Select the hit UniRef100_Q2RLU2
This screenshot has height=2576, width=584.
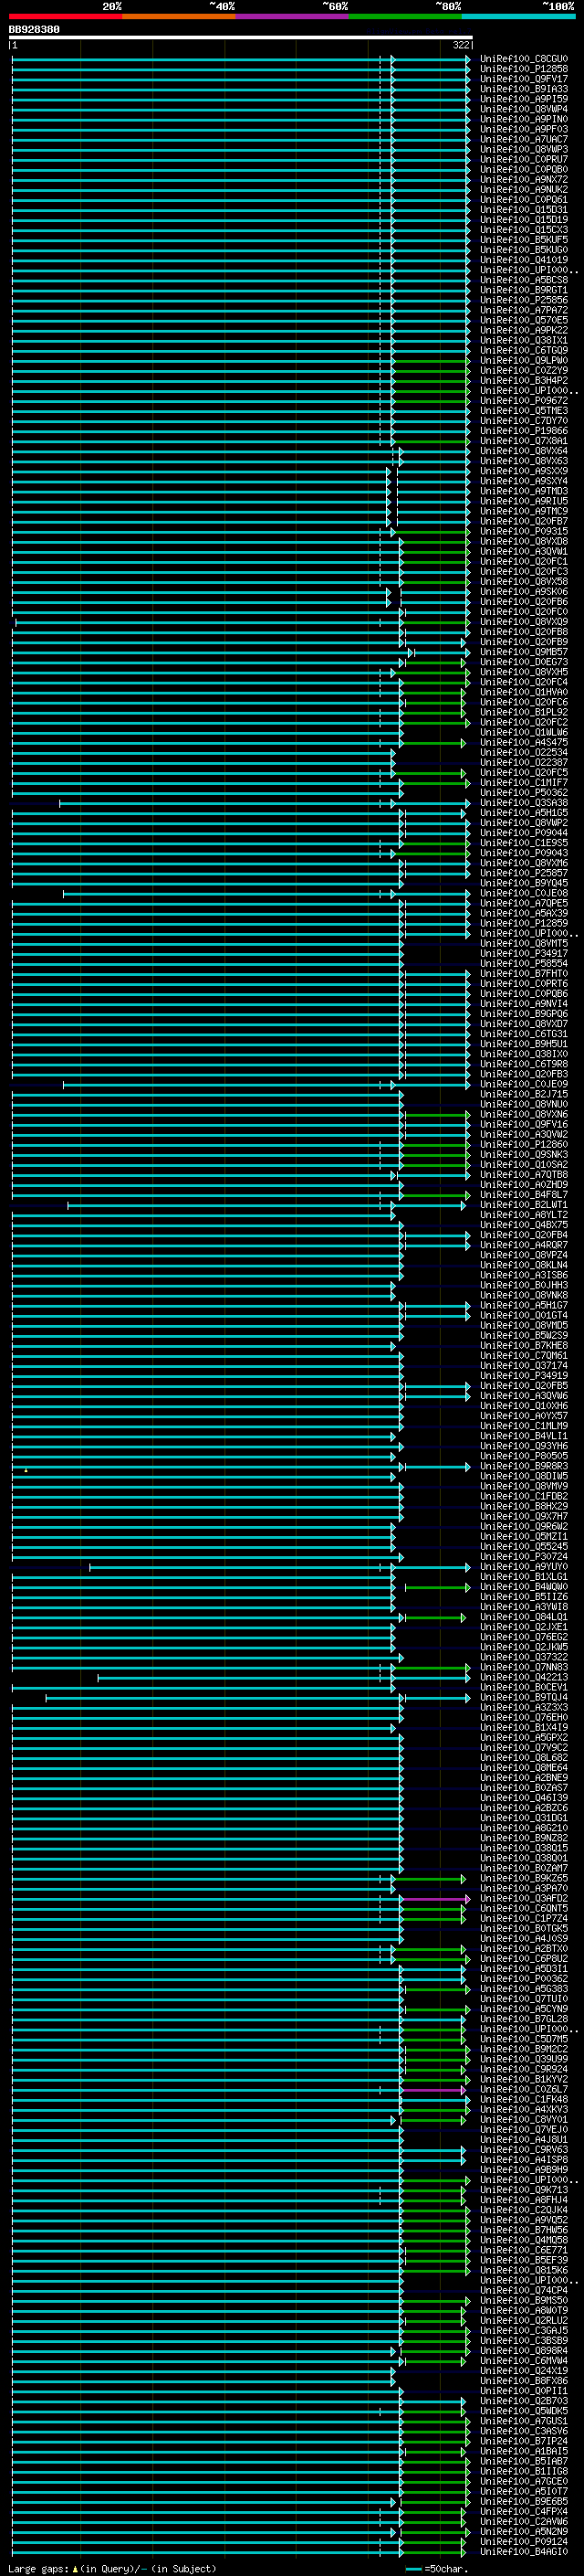tap(523, 2320)
